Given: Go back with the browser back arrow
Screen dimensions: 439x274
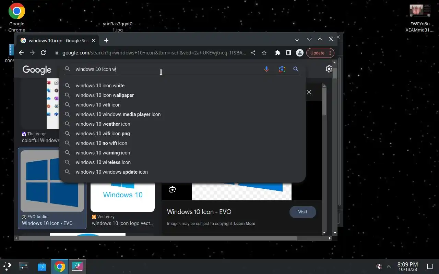Looking at the screenshot, I should [x=21, y=53].
